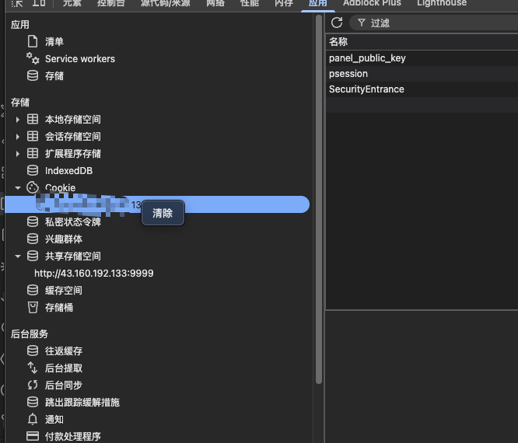518x443 pixels.
Task: Select the psession cookie row
Action: 348,74
